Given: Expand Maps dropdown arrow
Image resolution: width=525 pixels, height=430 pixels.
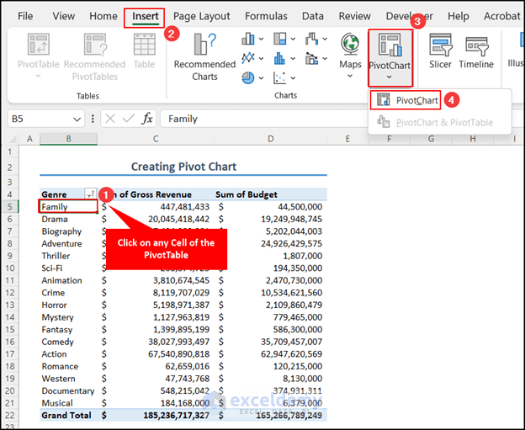Looking at the screenshot, I should tap(350, 76).
